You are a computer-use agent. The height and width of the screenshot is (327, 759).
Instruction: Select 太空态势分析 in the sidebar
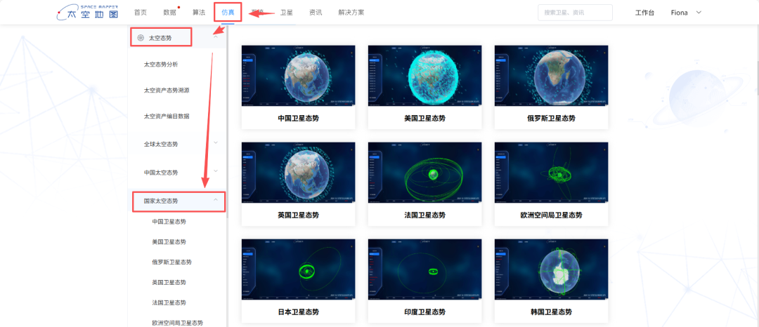(161, 64)
